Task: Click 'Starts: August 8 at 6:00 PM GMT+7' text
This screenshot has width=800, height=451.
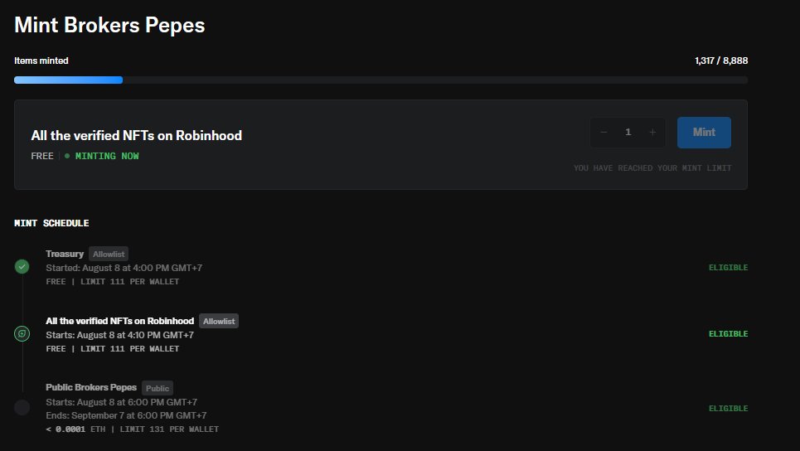Action: tap(121, 402)
